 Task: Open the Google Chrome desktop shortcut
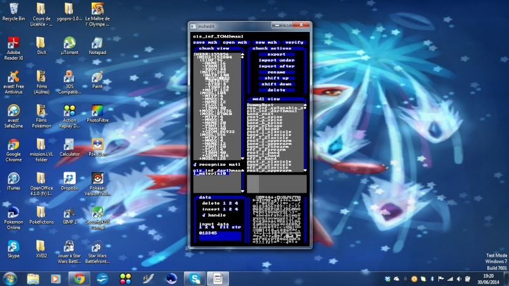13,150
